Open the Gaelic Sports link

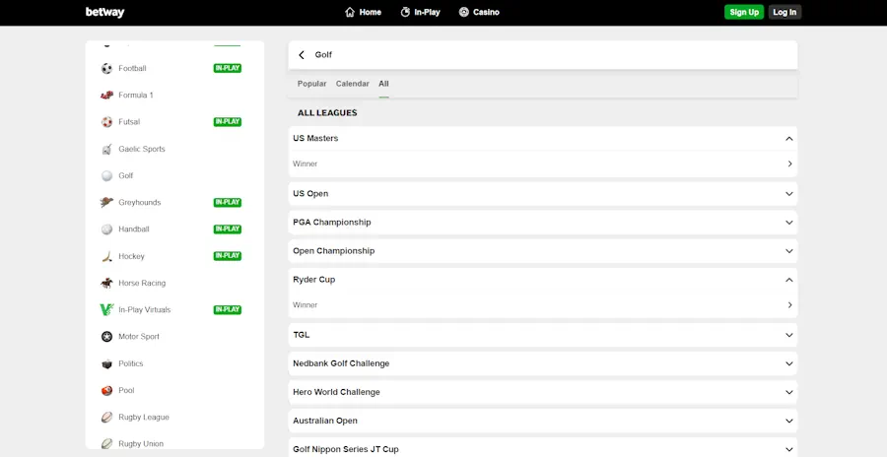pos(142,149)
